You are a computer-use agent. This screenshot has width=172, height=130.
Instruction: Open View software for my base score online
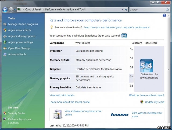pos(83,113)
